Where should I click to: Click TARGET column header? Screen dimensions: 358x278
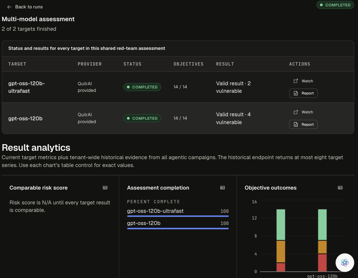tap(17, 64)
